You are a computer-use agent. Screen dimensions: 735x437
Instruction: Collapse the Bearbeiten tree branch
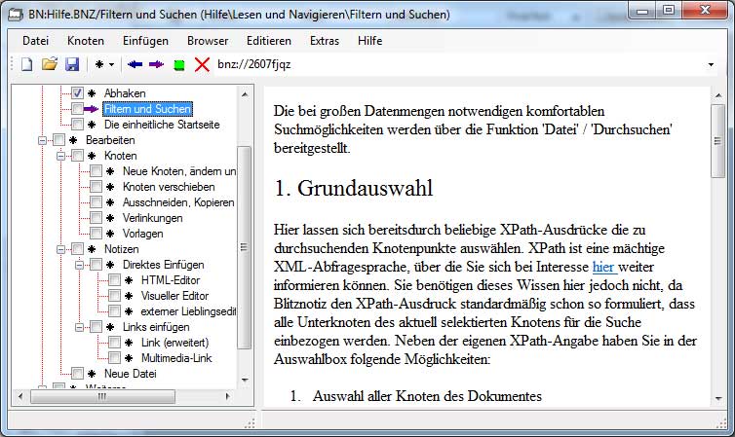tap(42, 140)
